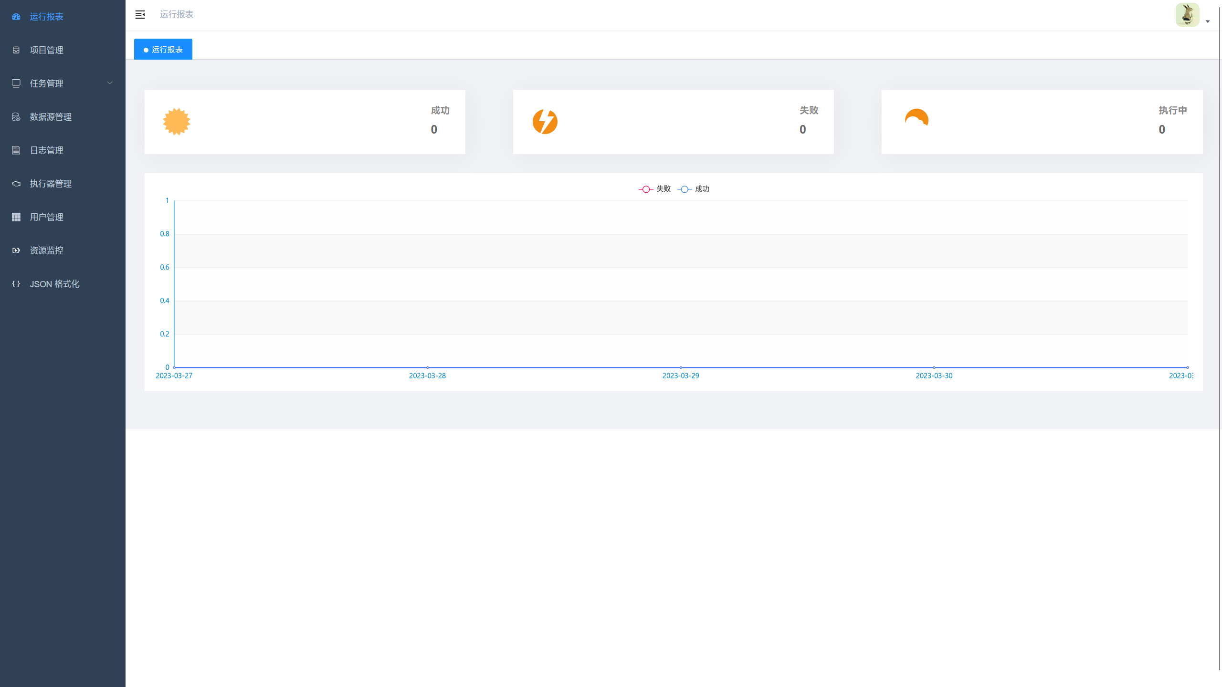Collapse the sidebar with the hamburger toggle

(x=140, y=14)
